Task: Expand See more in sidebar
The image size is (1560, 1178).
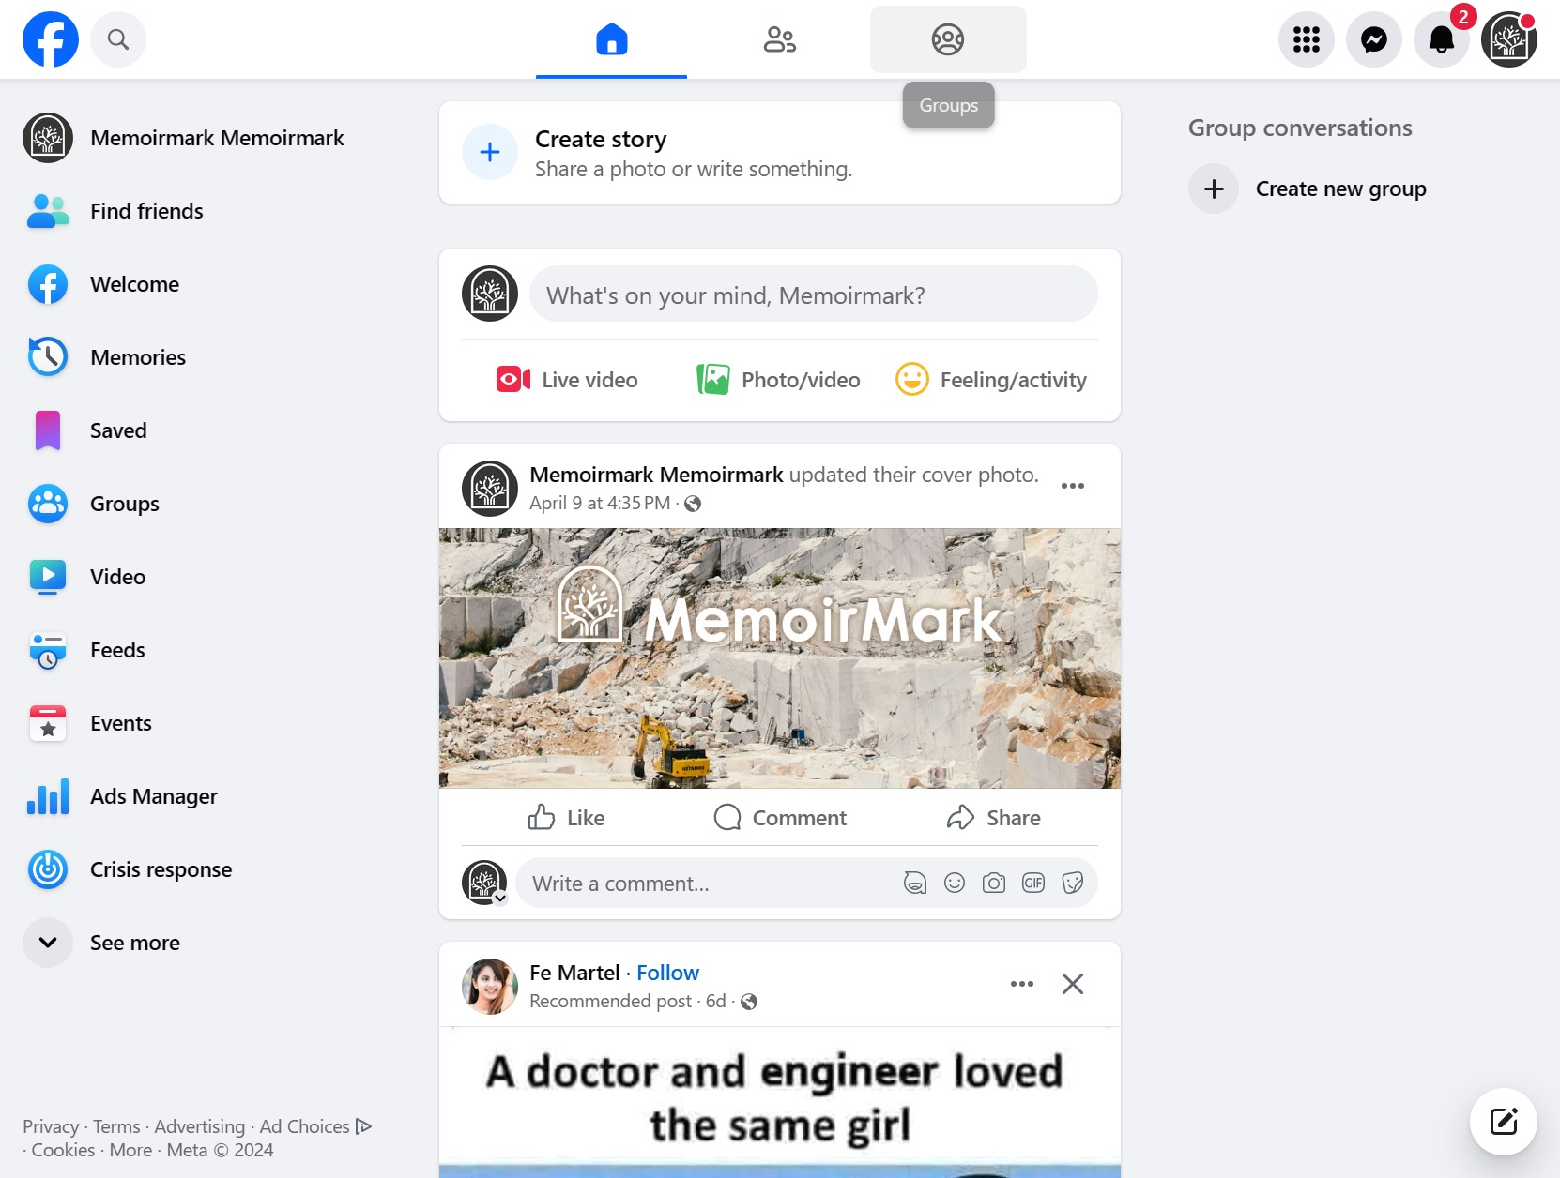Action: (208, 943)
